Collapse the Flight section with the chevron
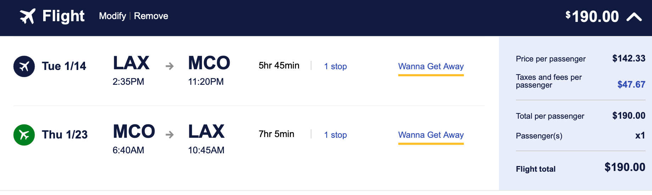The width and height of the screenshot is (652, 195). 634,17
